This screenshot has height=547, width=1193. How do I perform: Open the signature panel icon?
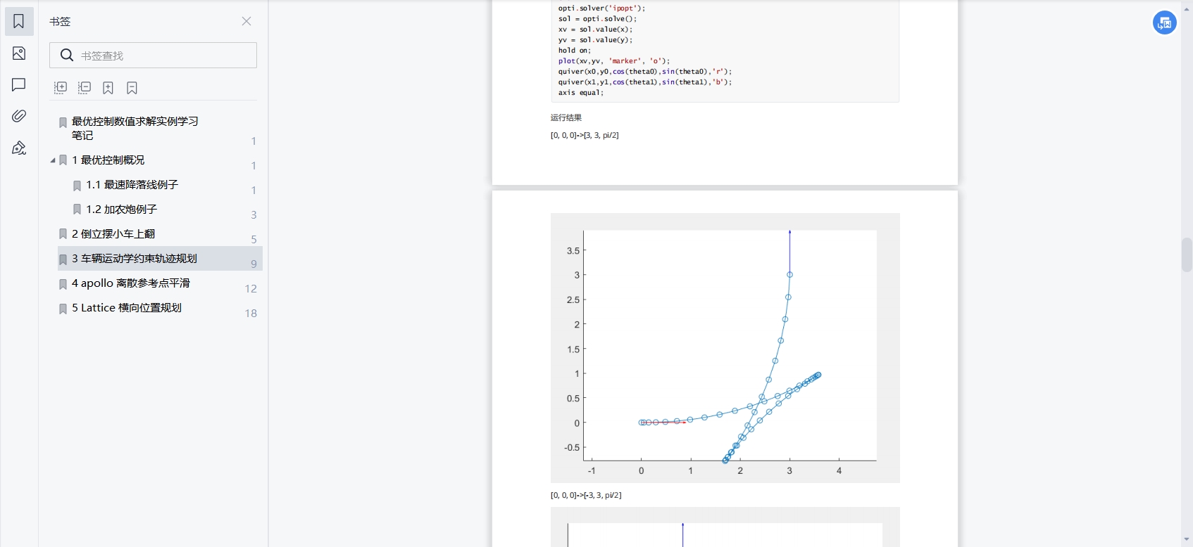19,148
